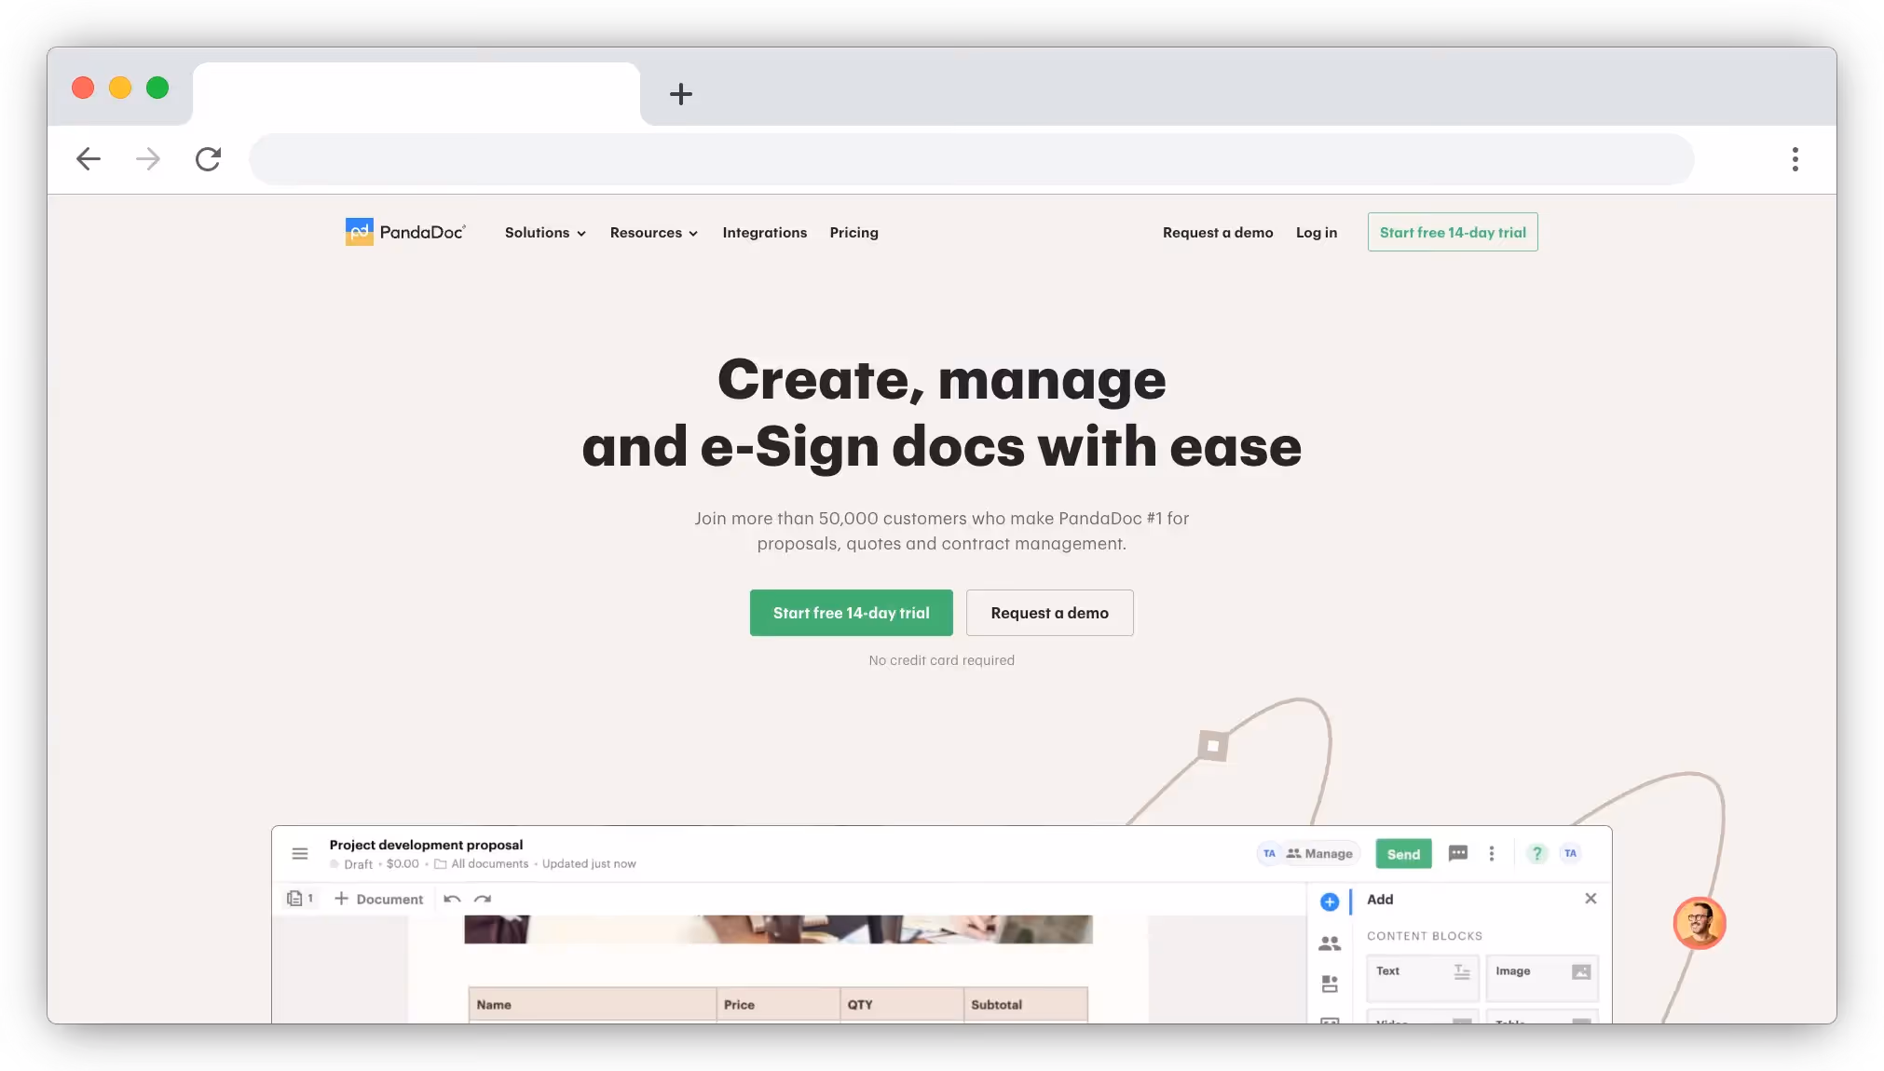The image size is (1884, 1071).
Task: Open the comment bubble icon beside Send
Action: [x=1458, y=853]
